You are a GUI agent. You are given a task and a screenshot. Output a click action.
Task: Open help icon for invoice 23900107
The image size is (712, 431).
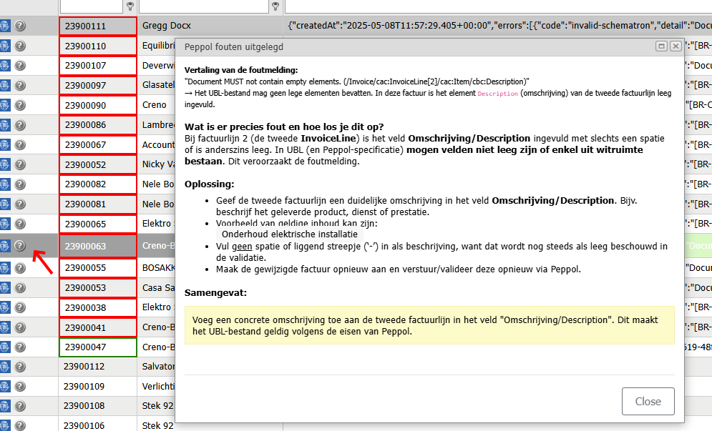[19, 65]
